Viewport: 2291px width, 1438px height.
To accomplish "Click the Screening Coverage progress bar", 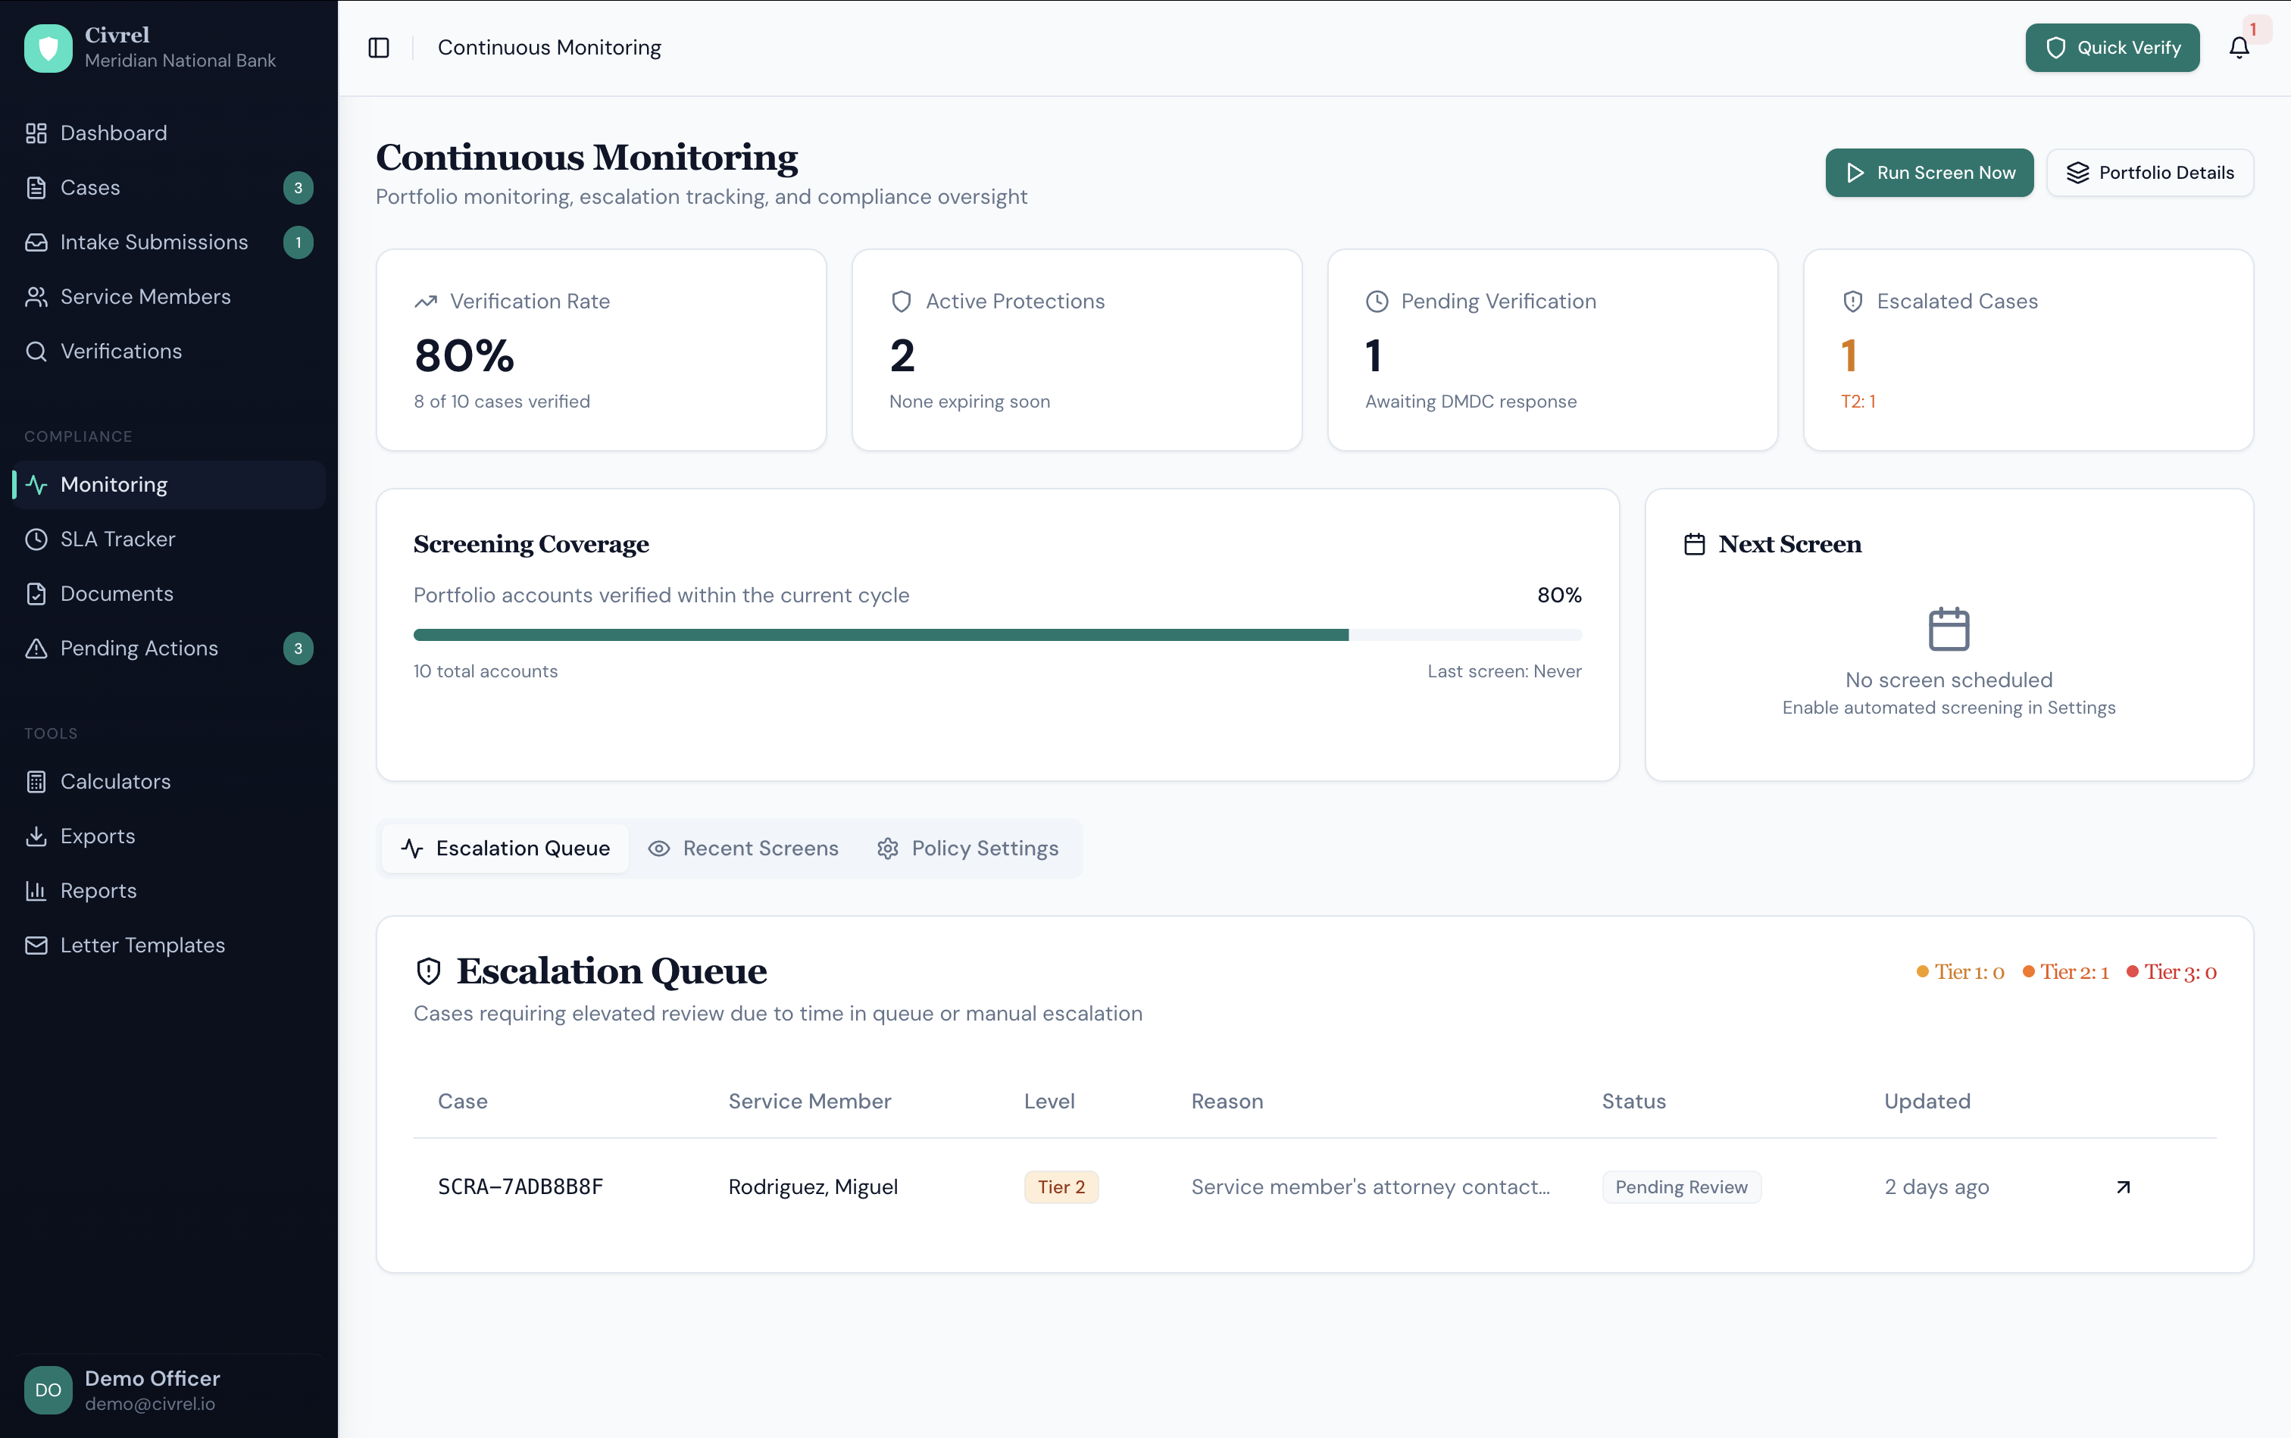I will click(x=997, y=633).
